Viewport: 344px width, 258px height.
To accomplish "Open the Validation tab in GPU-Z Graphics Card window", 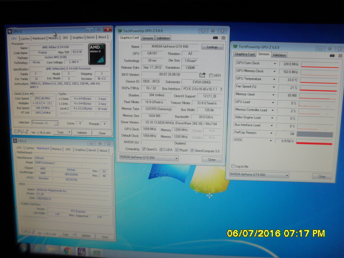I will pyautogui.click(x=163, y=38).
